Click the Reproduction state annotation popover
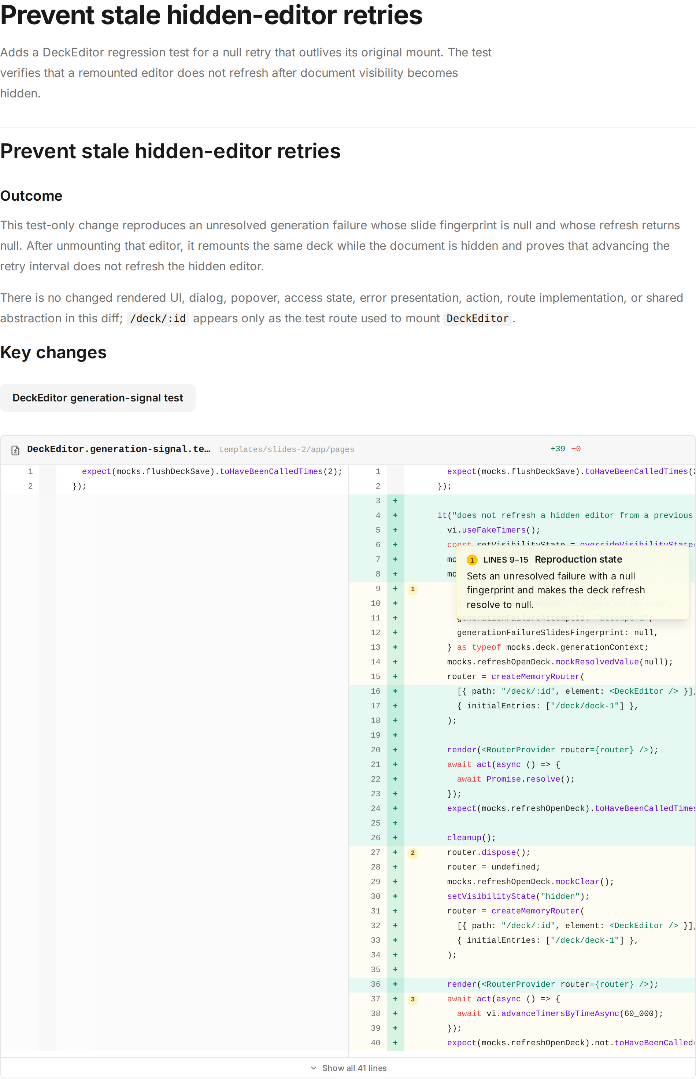The image size is (696, 1079). point(573,582)
